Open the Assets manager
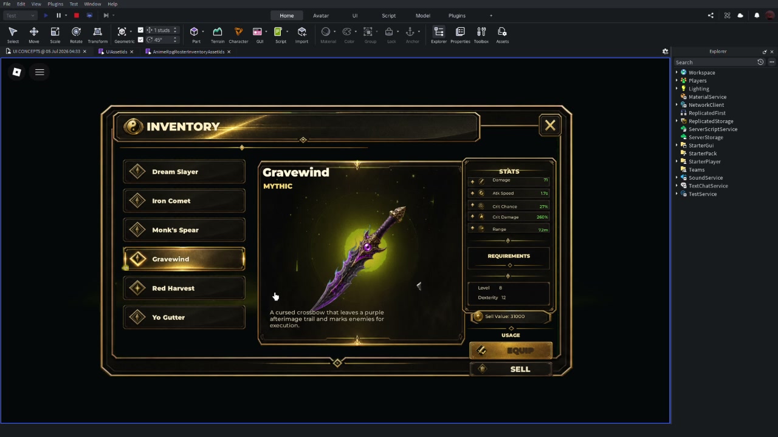Viewport: 778px width, 437px height. coord(502,35)
